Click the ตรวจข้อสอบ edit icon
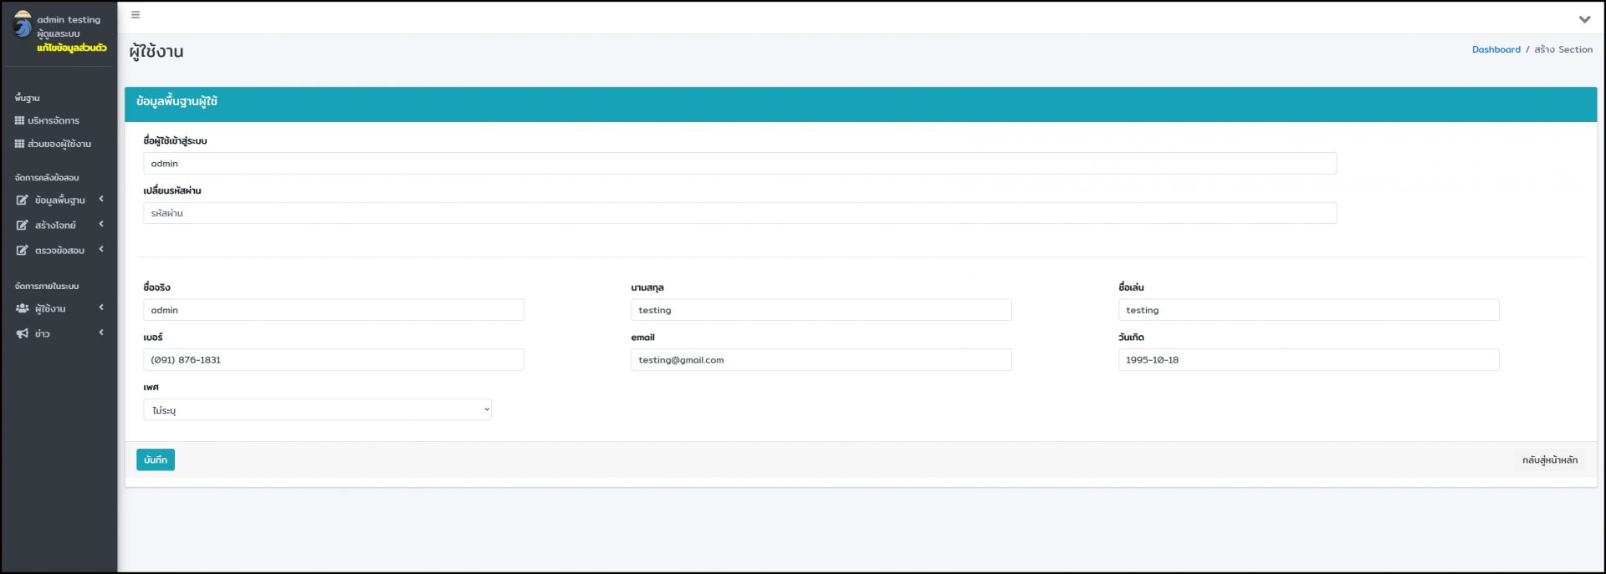The width and height of the screenshot is (1606, 574). point(23,251)
